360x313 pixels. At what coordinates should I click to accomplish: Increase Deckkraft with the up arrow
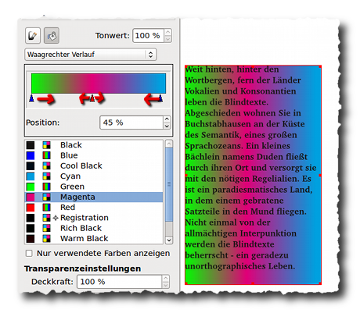[x=165, y=279]
